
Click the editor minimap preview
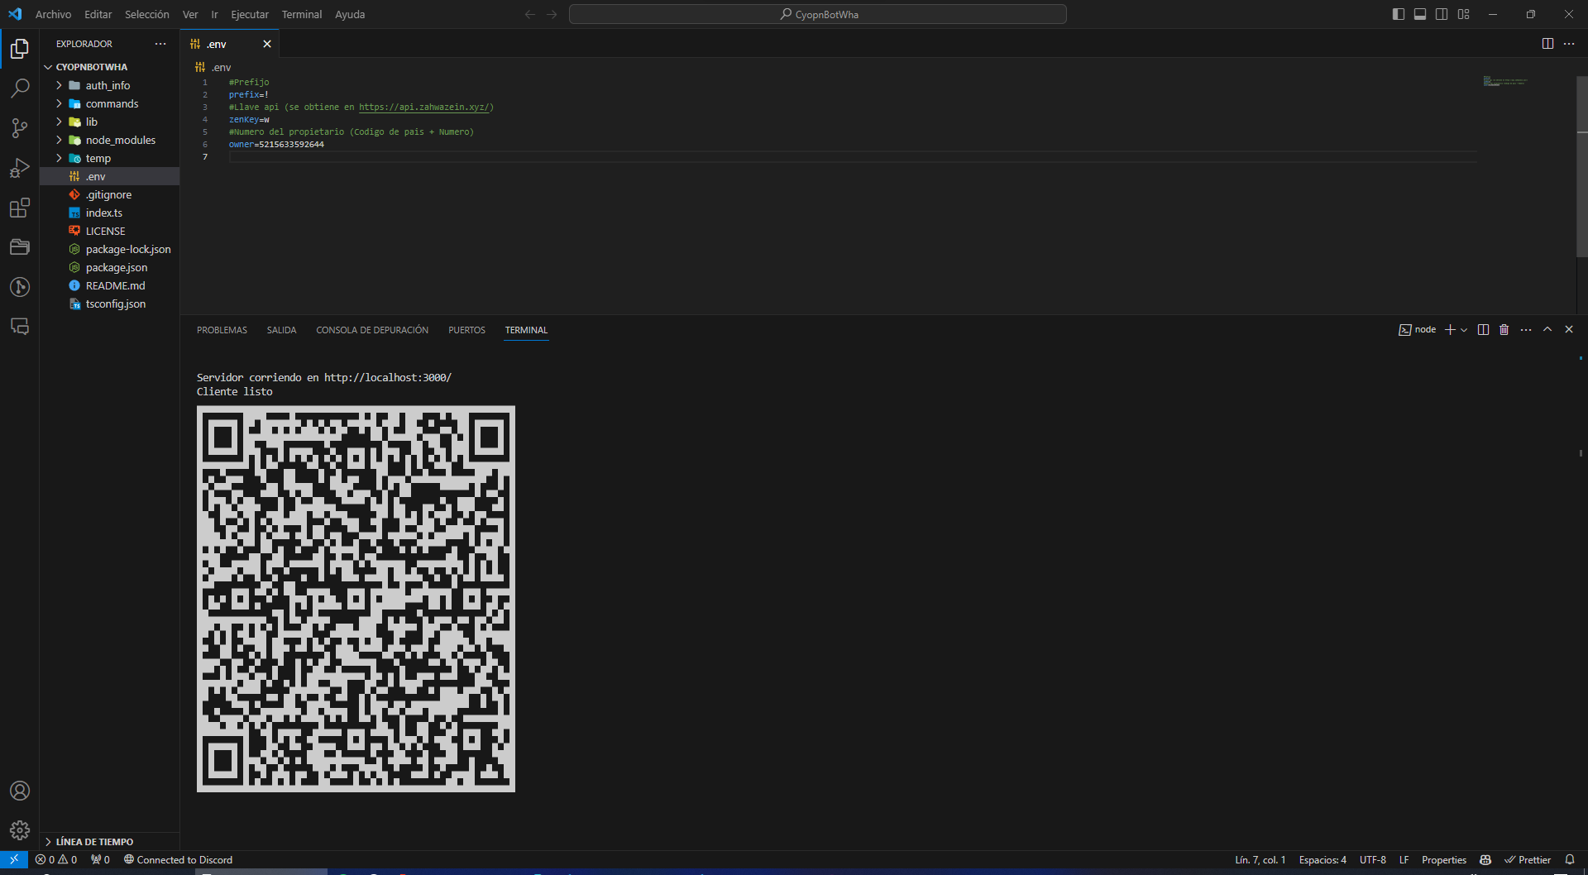coord(1505,82)
